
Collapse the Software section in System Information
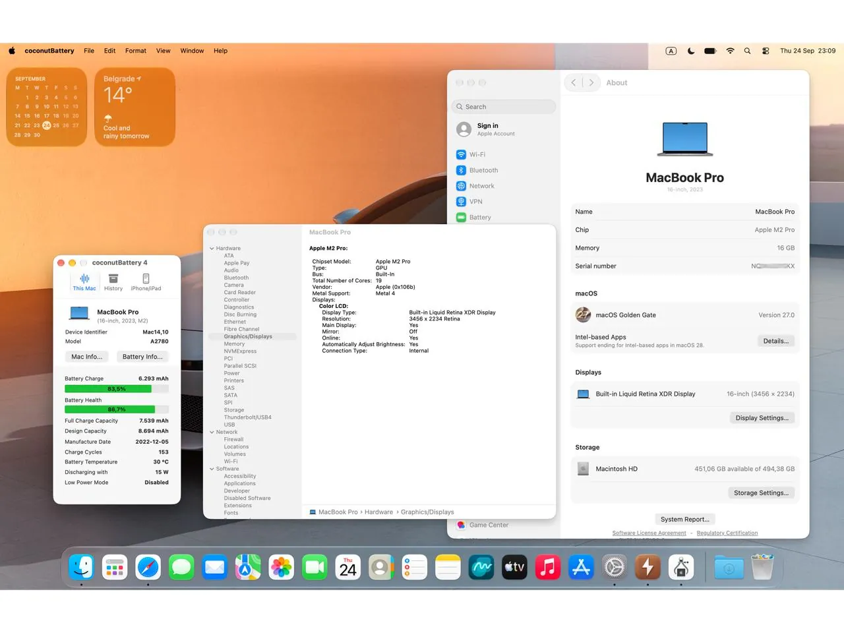[x=212, y=469]
